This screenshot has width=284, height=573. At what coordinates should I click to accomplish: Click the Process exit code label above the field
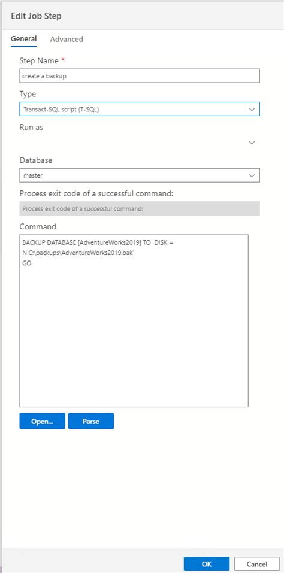tap(96, 193)
